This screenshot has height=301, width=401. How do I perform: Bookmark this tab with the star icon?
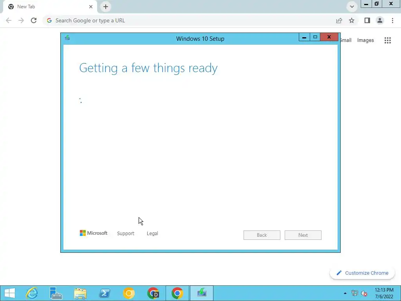[x=352, y=20]
